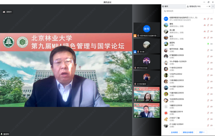Toggle camera icon for 温亚利
Image resolution: width=215 pixels, height=136 pixels.
tap(212, 44)
